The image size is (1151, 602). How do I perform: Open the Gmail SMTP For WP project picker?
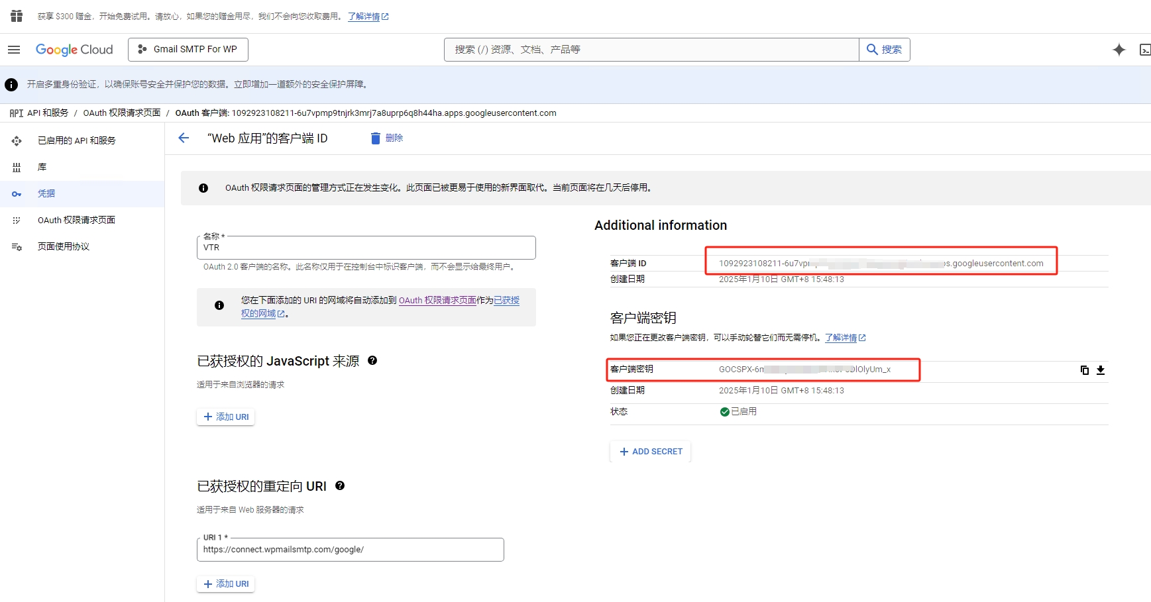188,50
